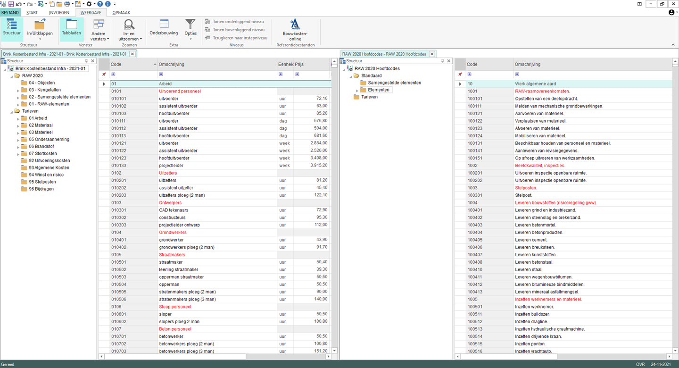Select row 010133 projectleider
The image size is (679, 368).
point(220,166)
